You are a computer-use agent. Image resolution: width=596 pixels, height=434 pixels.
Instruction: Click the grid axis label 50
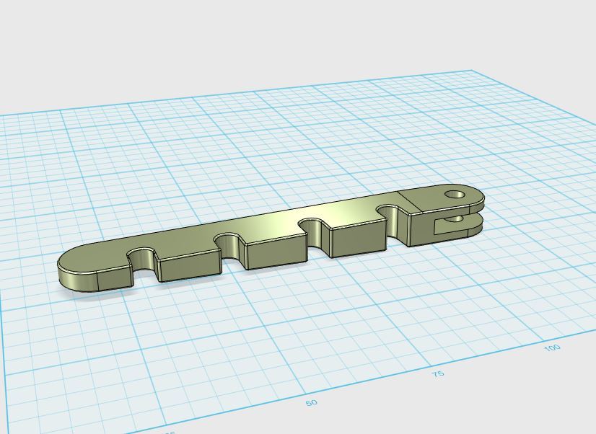pos(311,402)
